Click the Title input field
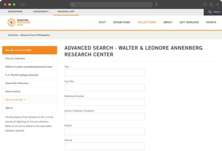Screen dimensions: 222x151 (104, 73)
